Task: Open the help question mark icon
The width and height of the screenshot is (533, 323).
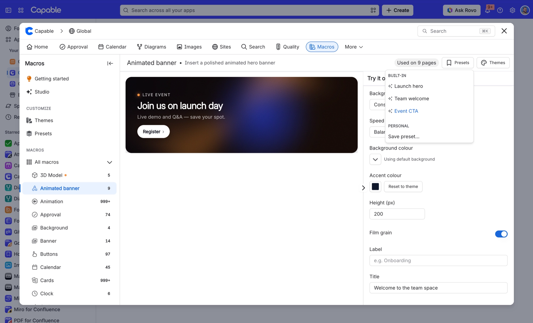Action: tap(500, 10)
